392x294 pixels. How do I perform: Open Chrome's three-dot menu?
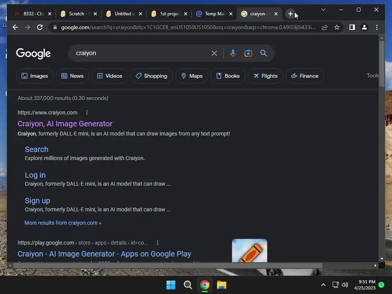tap(377, 27)
